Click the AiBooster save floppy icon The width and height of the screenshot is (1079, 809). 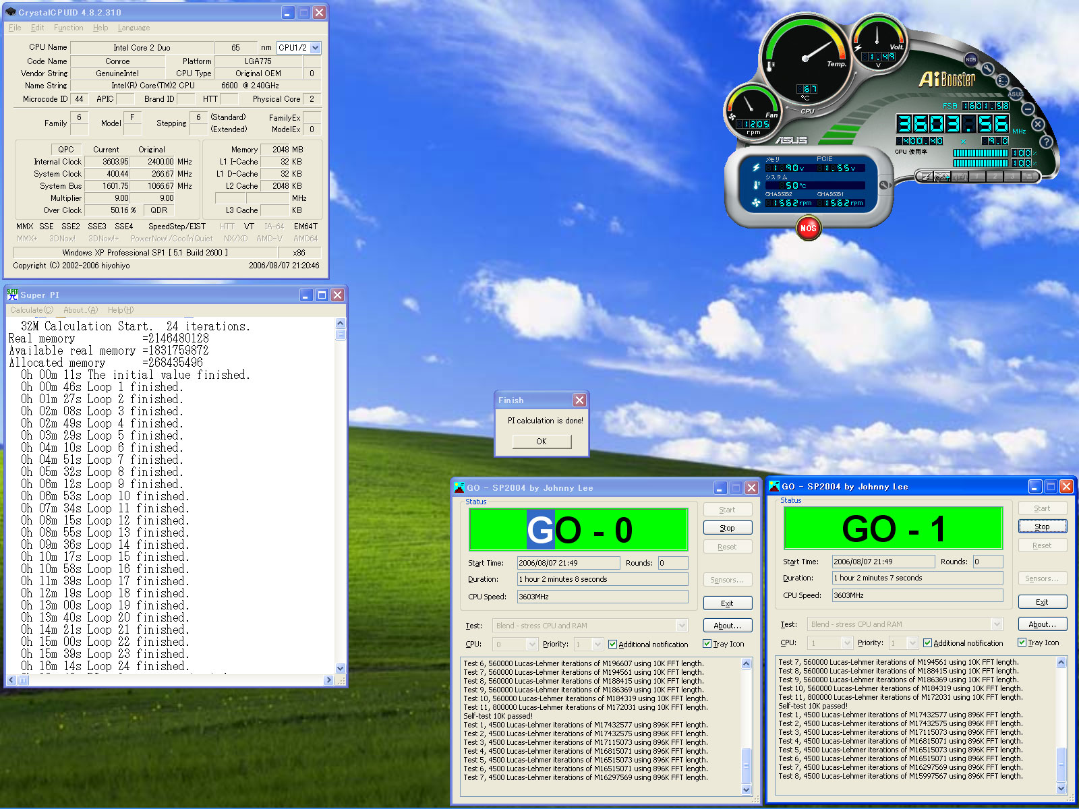tap(1029, 176)
